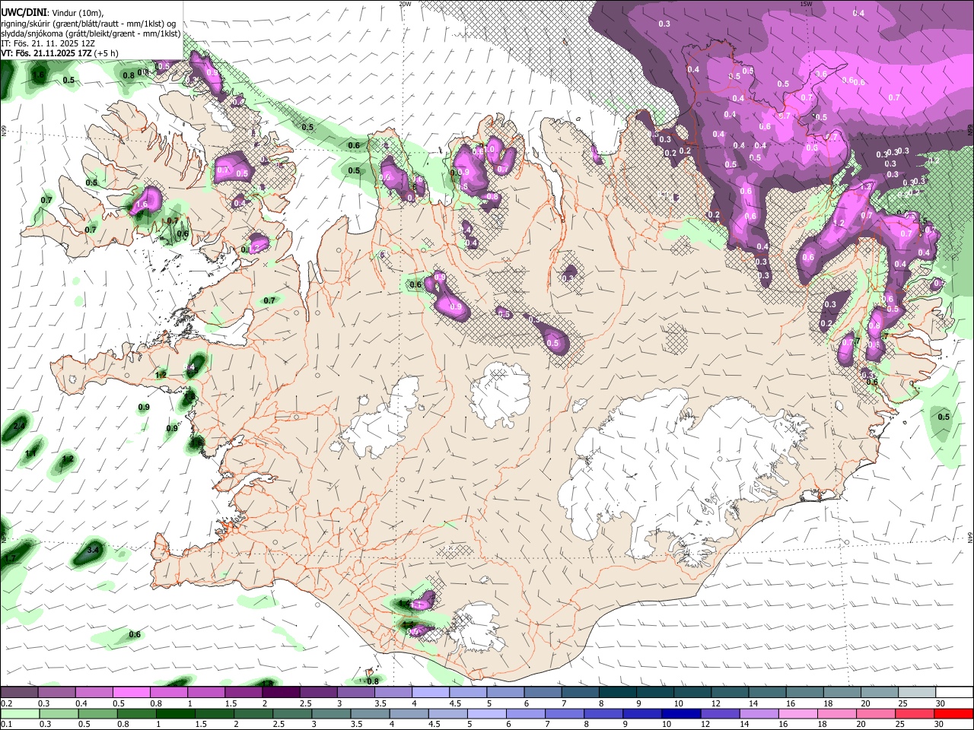
Task: Click the 'VT: Fös. 21.11.2025 17Z' valid time
Action: point(46,53)
